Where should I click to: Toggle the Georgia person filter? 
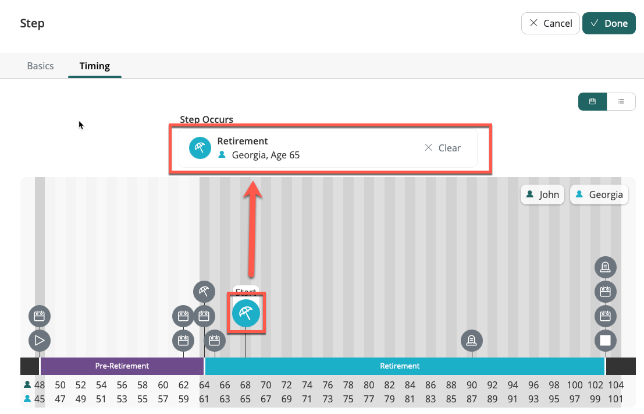click(x=599, y=194)
